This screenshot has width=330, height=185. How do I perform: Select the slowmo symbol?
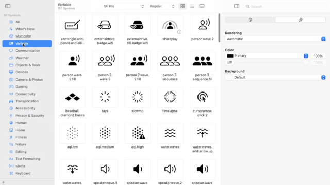tap(138, 97)
